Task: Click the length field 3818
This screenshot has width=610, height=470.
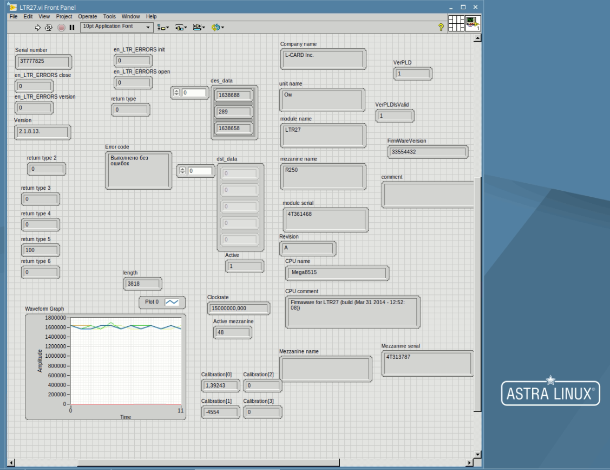Action: (x=142, y=284)
